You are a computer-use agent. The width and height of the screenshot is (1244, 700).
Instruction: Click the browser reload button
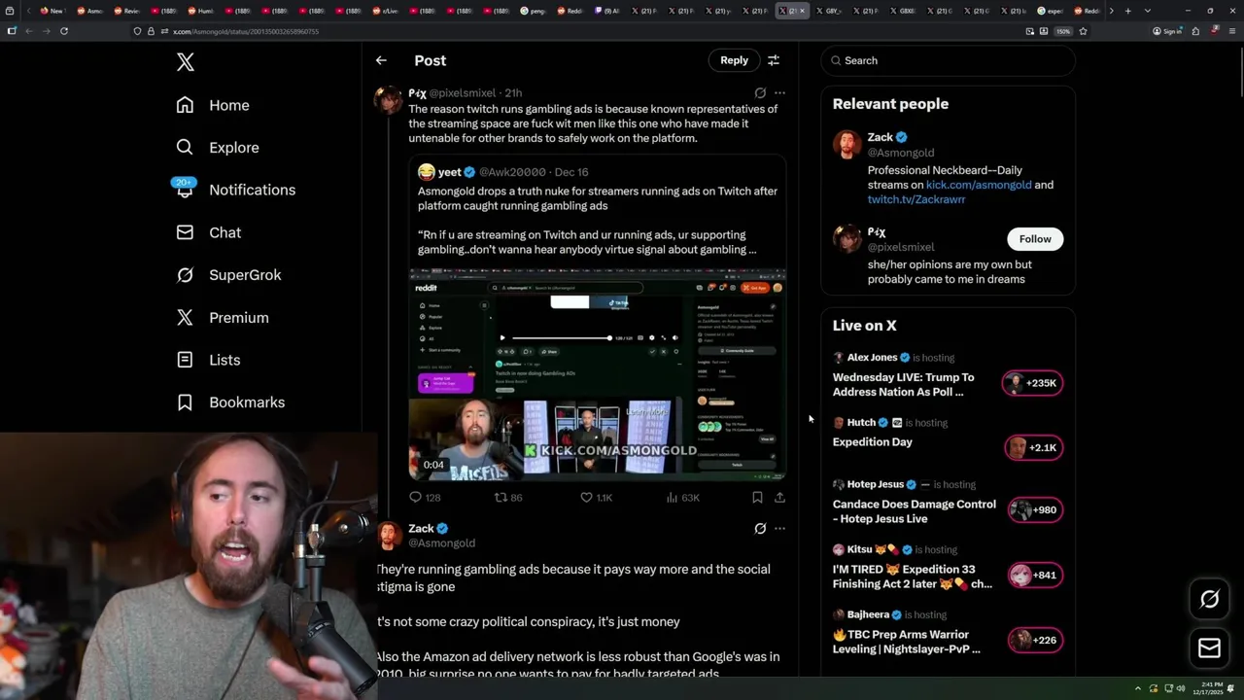[63, 31]
